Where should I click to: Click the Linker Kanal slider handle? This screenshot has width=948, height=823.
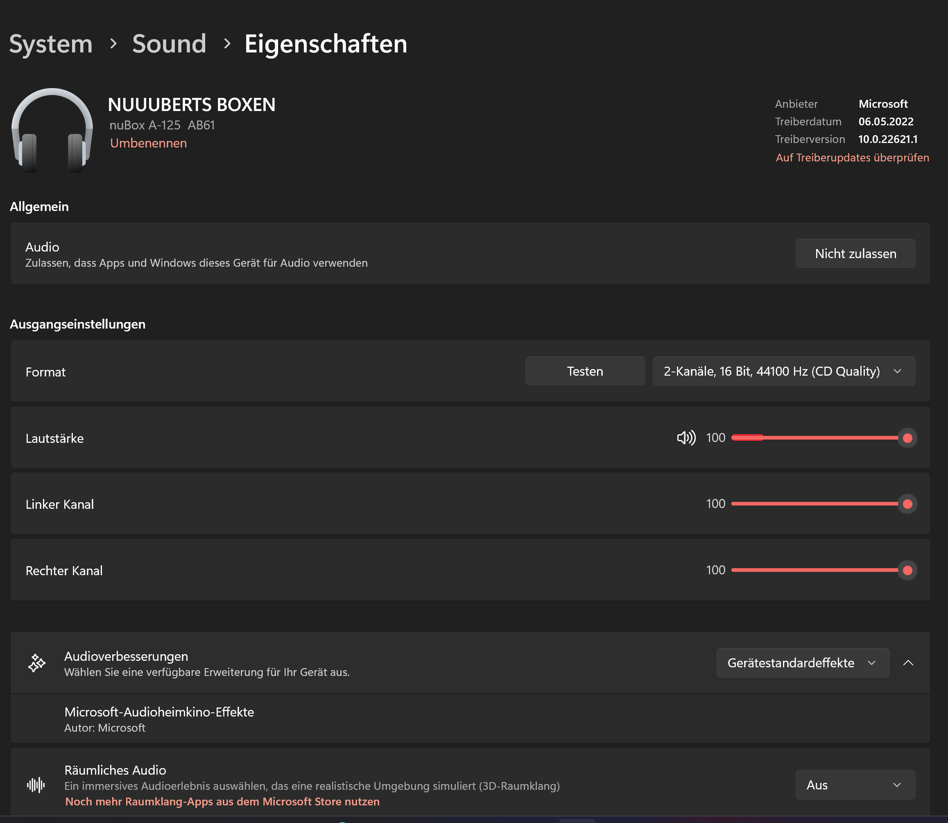(907, 504)
